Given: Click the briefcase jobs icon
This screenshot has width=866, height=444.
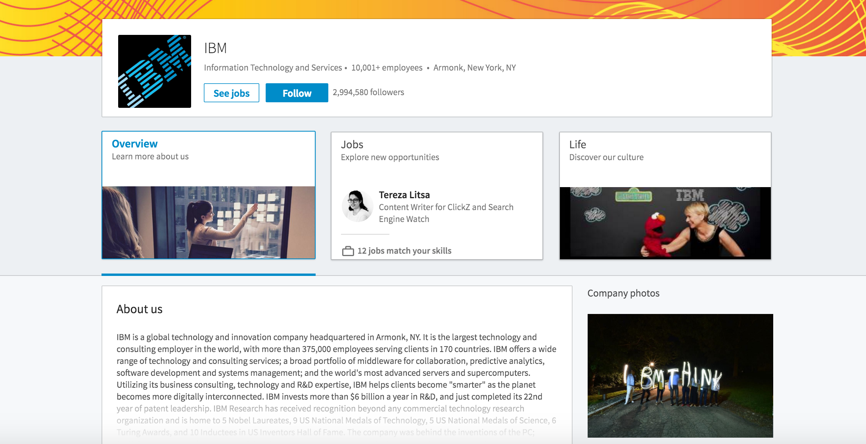Looking at the screenshot, I should (x=348, y=251).
